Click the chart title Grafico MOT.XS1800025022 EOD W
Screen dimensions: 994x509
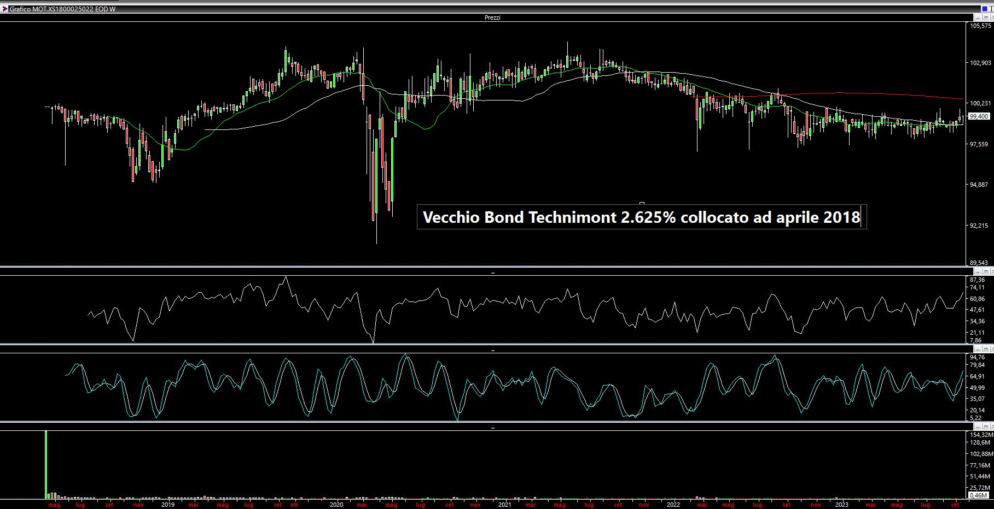[x=62, y=9]
